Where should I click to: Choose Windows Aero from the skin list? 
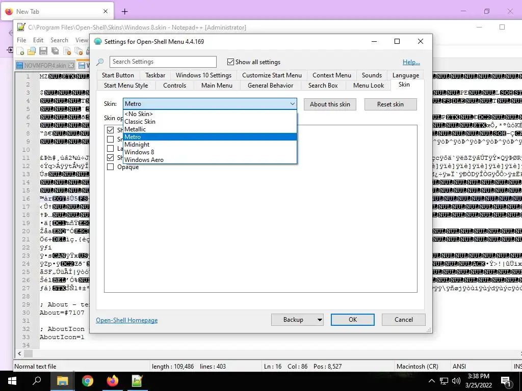tap(210, 159)
